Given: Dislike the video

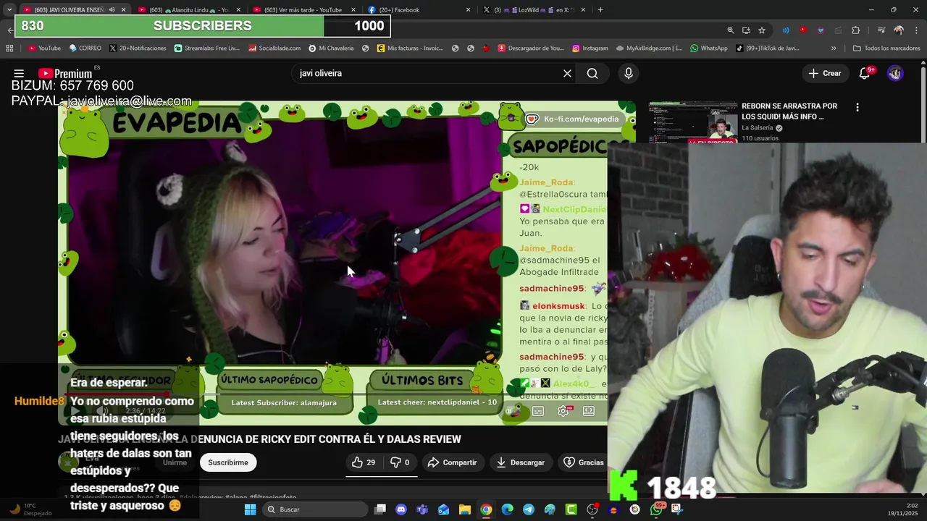Looking at the screenshot, I should [400, 462].
